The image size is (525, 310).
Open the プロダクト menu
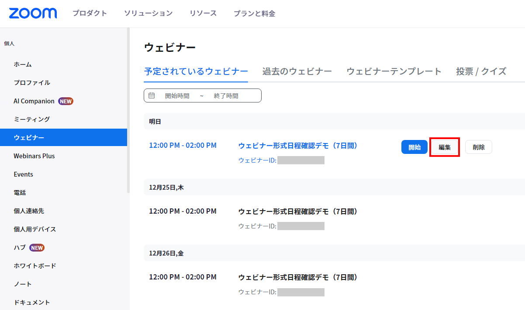(90, 14)
